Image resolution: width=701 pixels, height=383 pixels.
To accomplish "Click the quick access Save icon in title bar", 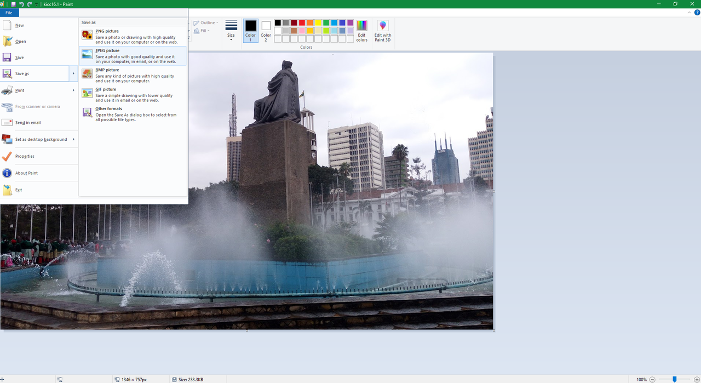I will (x=13, y=4).
